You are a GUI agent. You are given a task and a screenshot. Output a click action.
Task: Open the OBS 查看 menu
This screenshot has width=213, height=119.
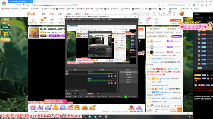click(x=80, y=20)
